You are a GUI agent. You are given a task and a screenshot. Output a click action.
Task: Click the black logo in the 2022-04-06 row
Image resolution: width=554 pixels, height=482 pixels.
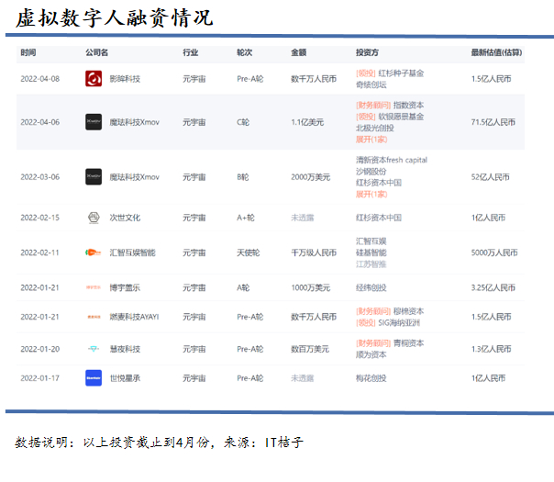[94, 122]
